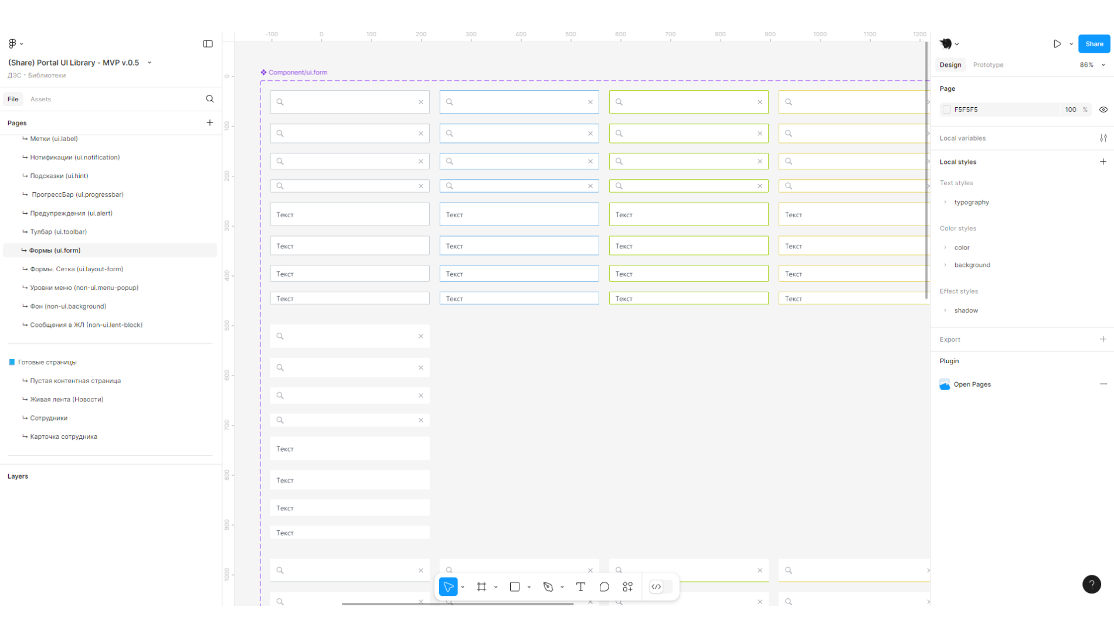Open the Actions components tool
Screen dimensions: 1114x638
627,586
